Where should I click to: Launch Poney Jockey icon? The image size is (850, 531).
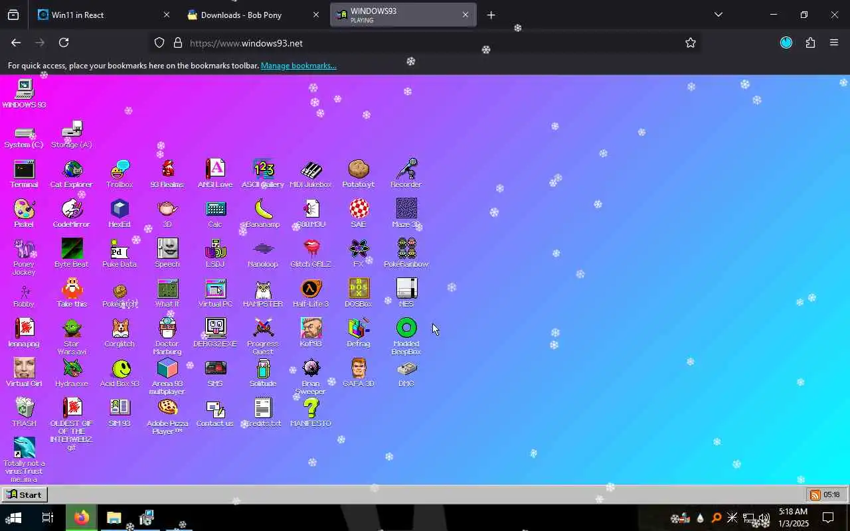24,258
